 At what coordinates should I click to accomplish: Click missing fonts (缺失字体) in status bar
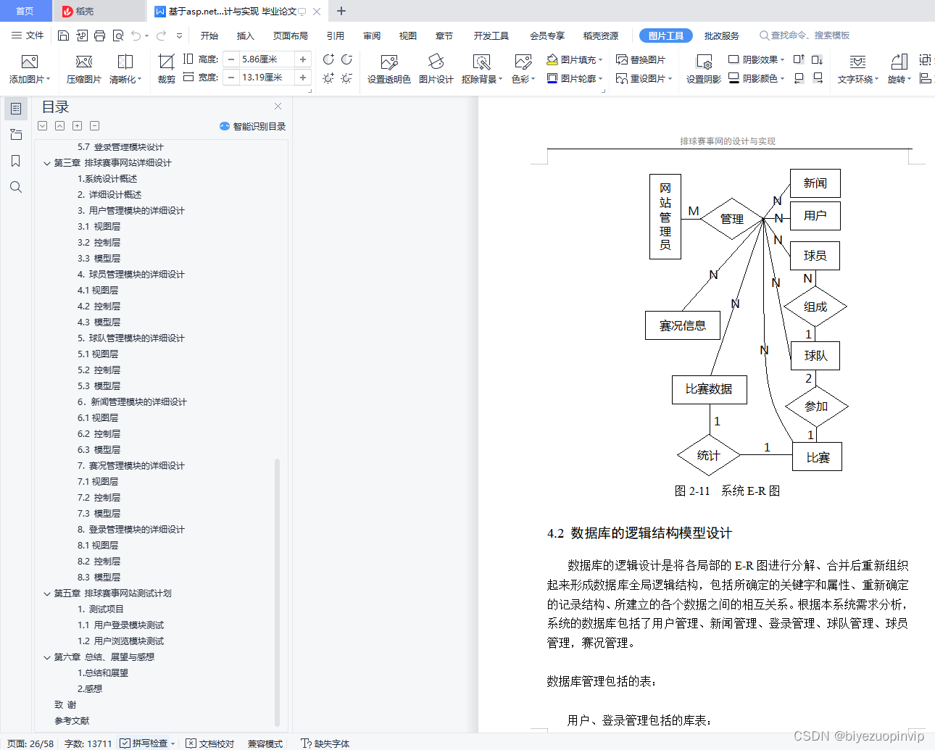pos(325,743)
